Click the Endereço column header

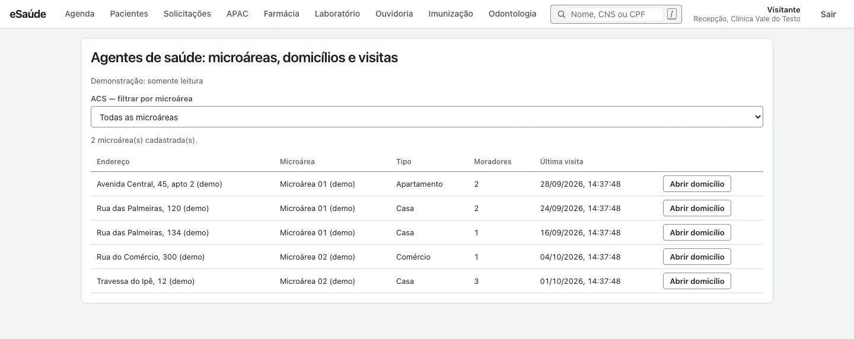(113, 161)
